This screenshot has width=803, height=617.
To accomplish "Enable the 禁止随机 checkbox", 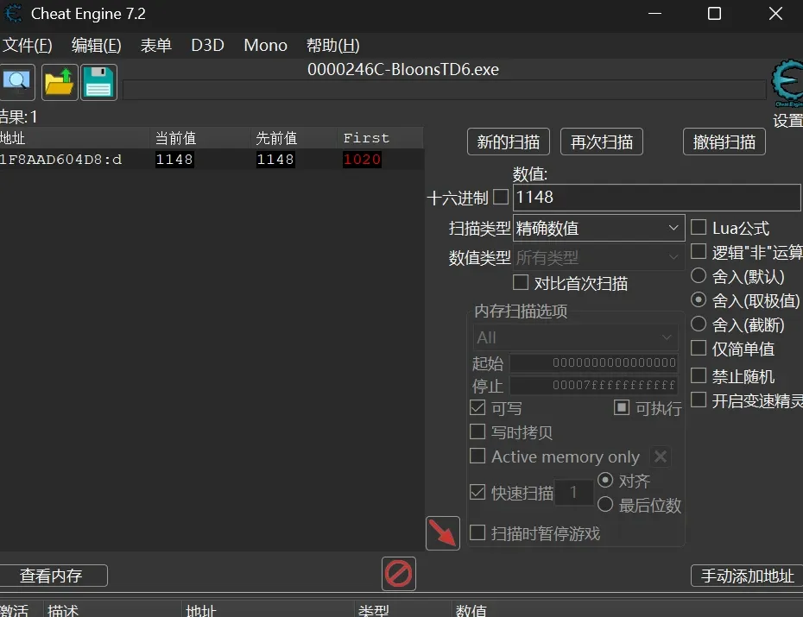I will [699, 375].
